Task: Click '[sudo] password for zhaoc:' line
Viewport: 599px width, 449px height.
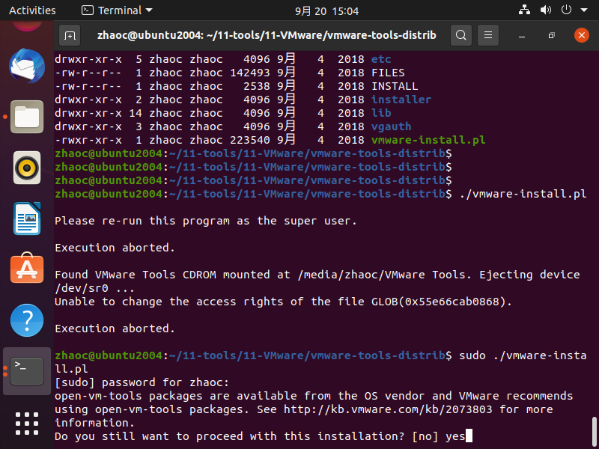Action: pyautogui.click(x=142, y=382)
